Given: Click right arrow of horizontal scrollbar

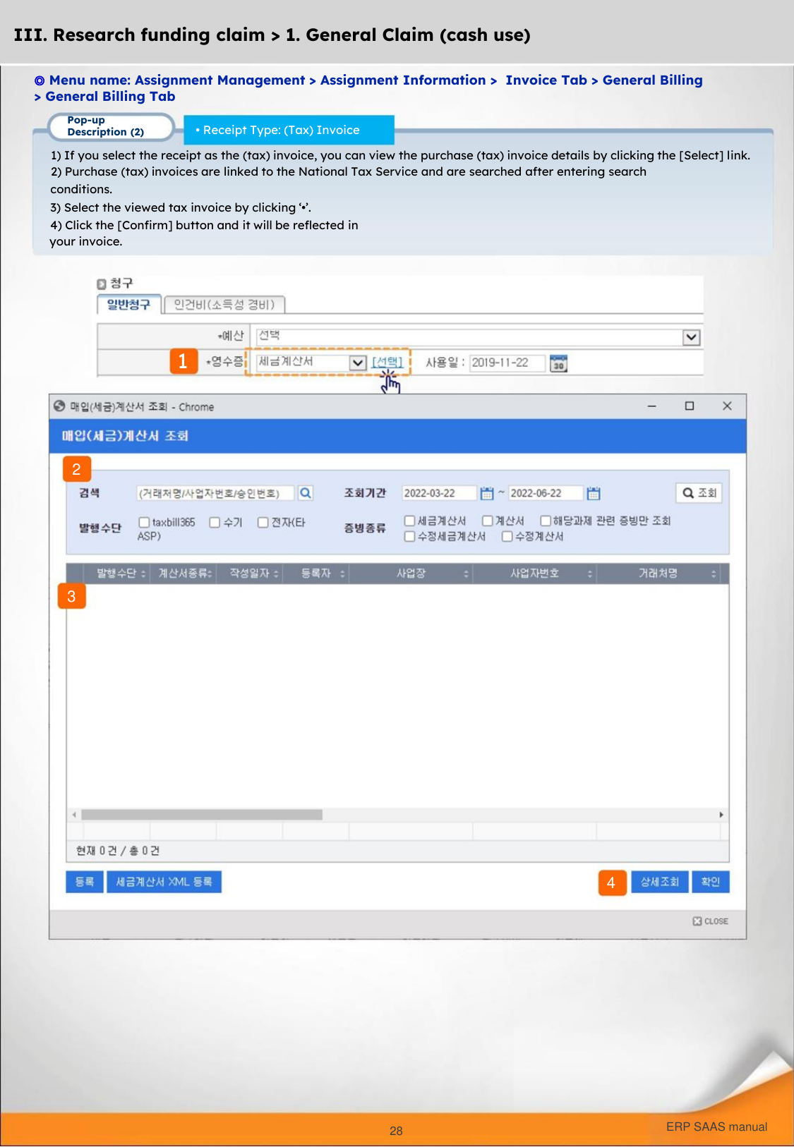Looking at the screenshot, I should (x=721, y=815).
